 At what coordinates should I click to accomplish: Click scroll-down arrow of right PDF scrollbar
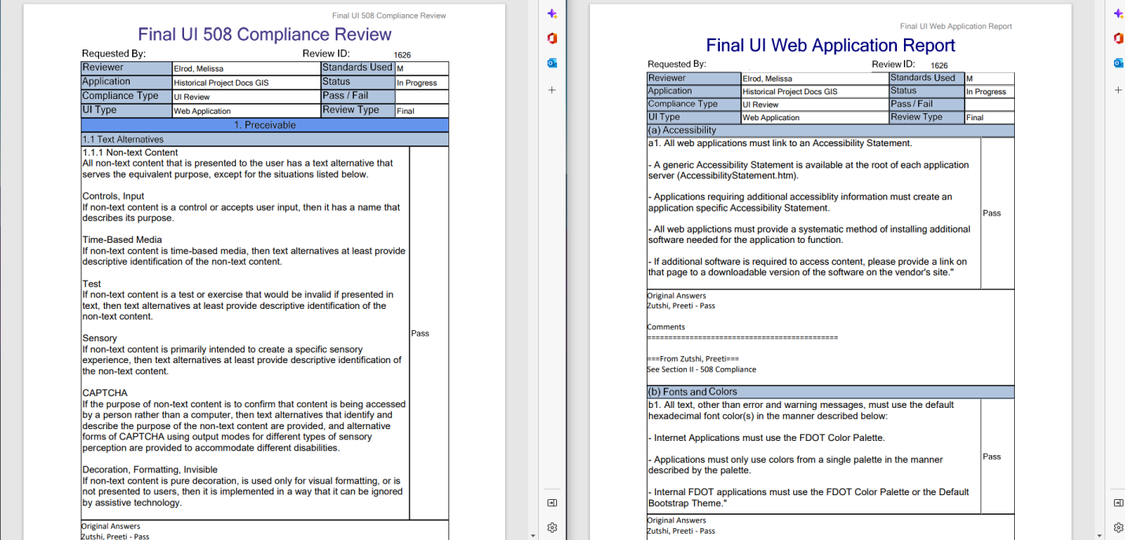[x=1100, y=535]
